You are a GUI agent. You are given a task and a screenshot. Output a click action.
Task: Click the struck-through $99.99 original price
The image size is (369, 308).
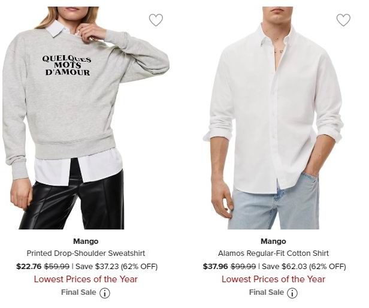[x=243, y=267]
